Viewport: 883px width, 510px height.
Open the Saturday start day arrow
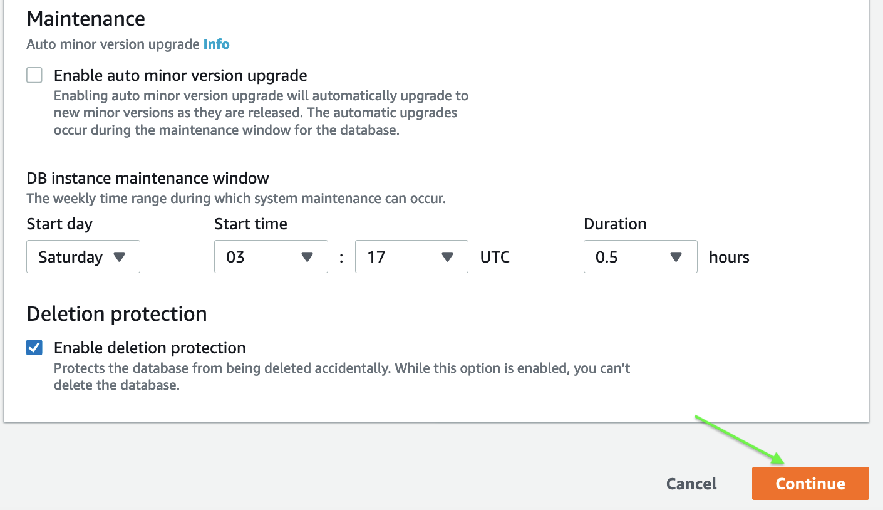pyautogui.click(x=119, y=257)
